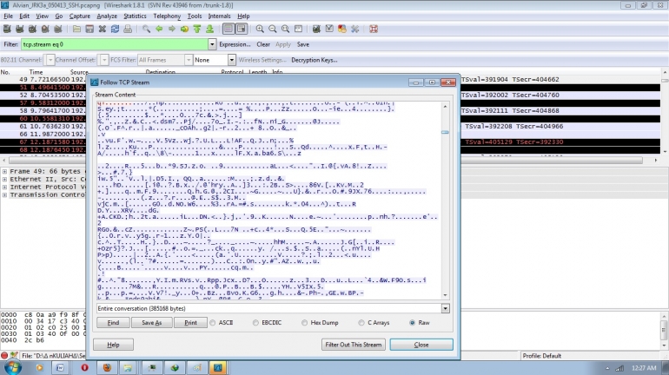Image resolution: width=669 pixels, height=375 pixels.
Task: Reset text zoom to normal size icon
Action: click(x=285, y=29)
